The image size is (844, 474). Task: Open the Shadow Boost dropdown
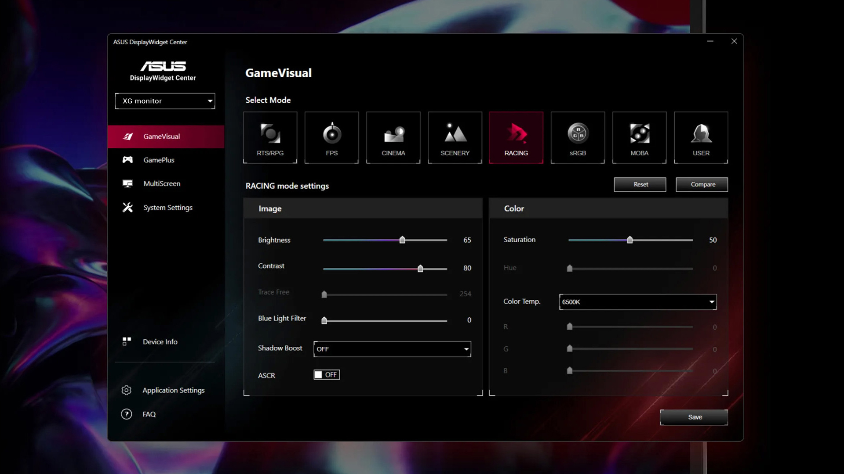click(392, 349)
